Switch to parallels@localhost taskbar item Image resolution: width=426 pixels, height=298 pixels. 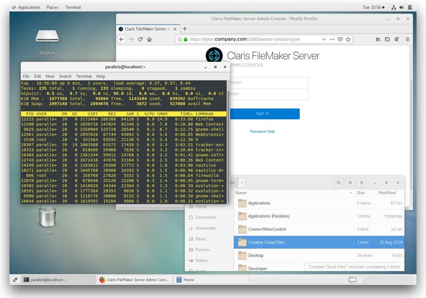click(x=59, y=279)
